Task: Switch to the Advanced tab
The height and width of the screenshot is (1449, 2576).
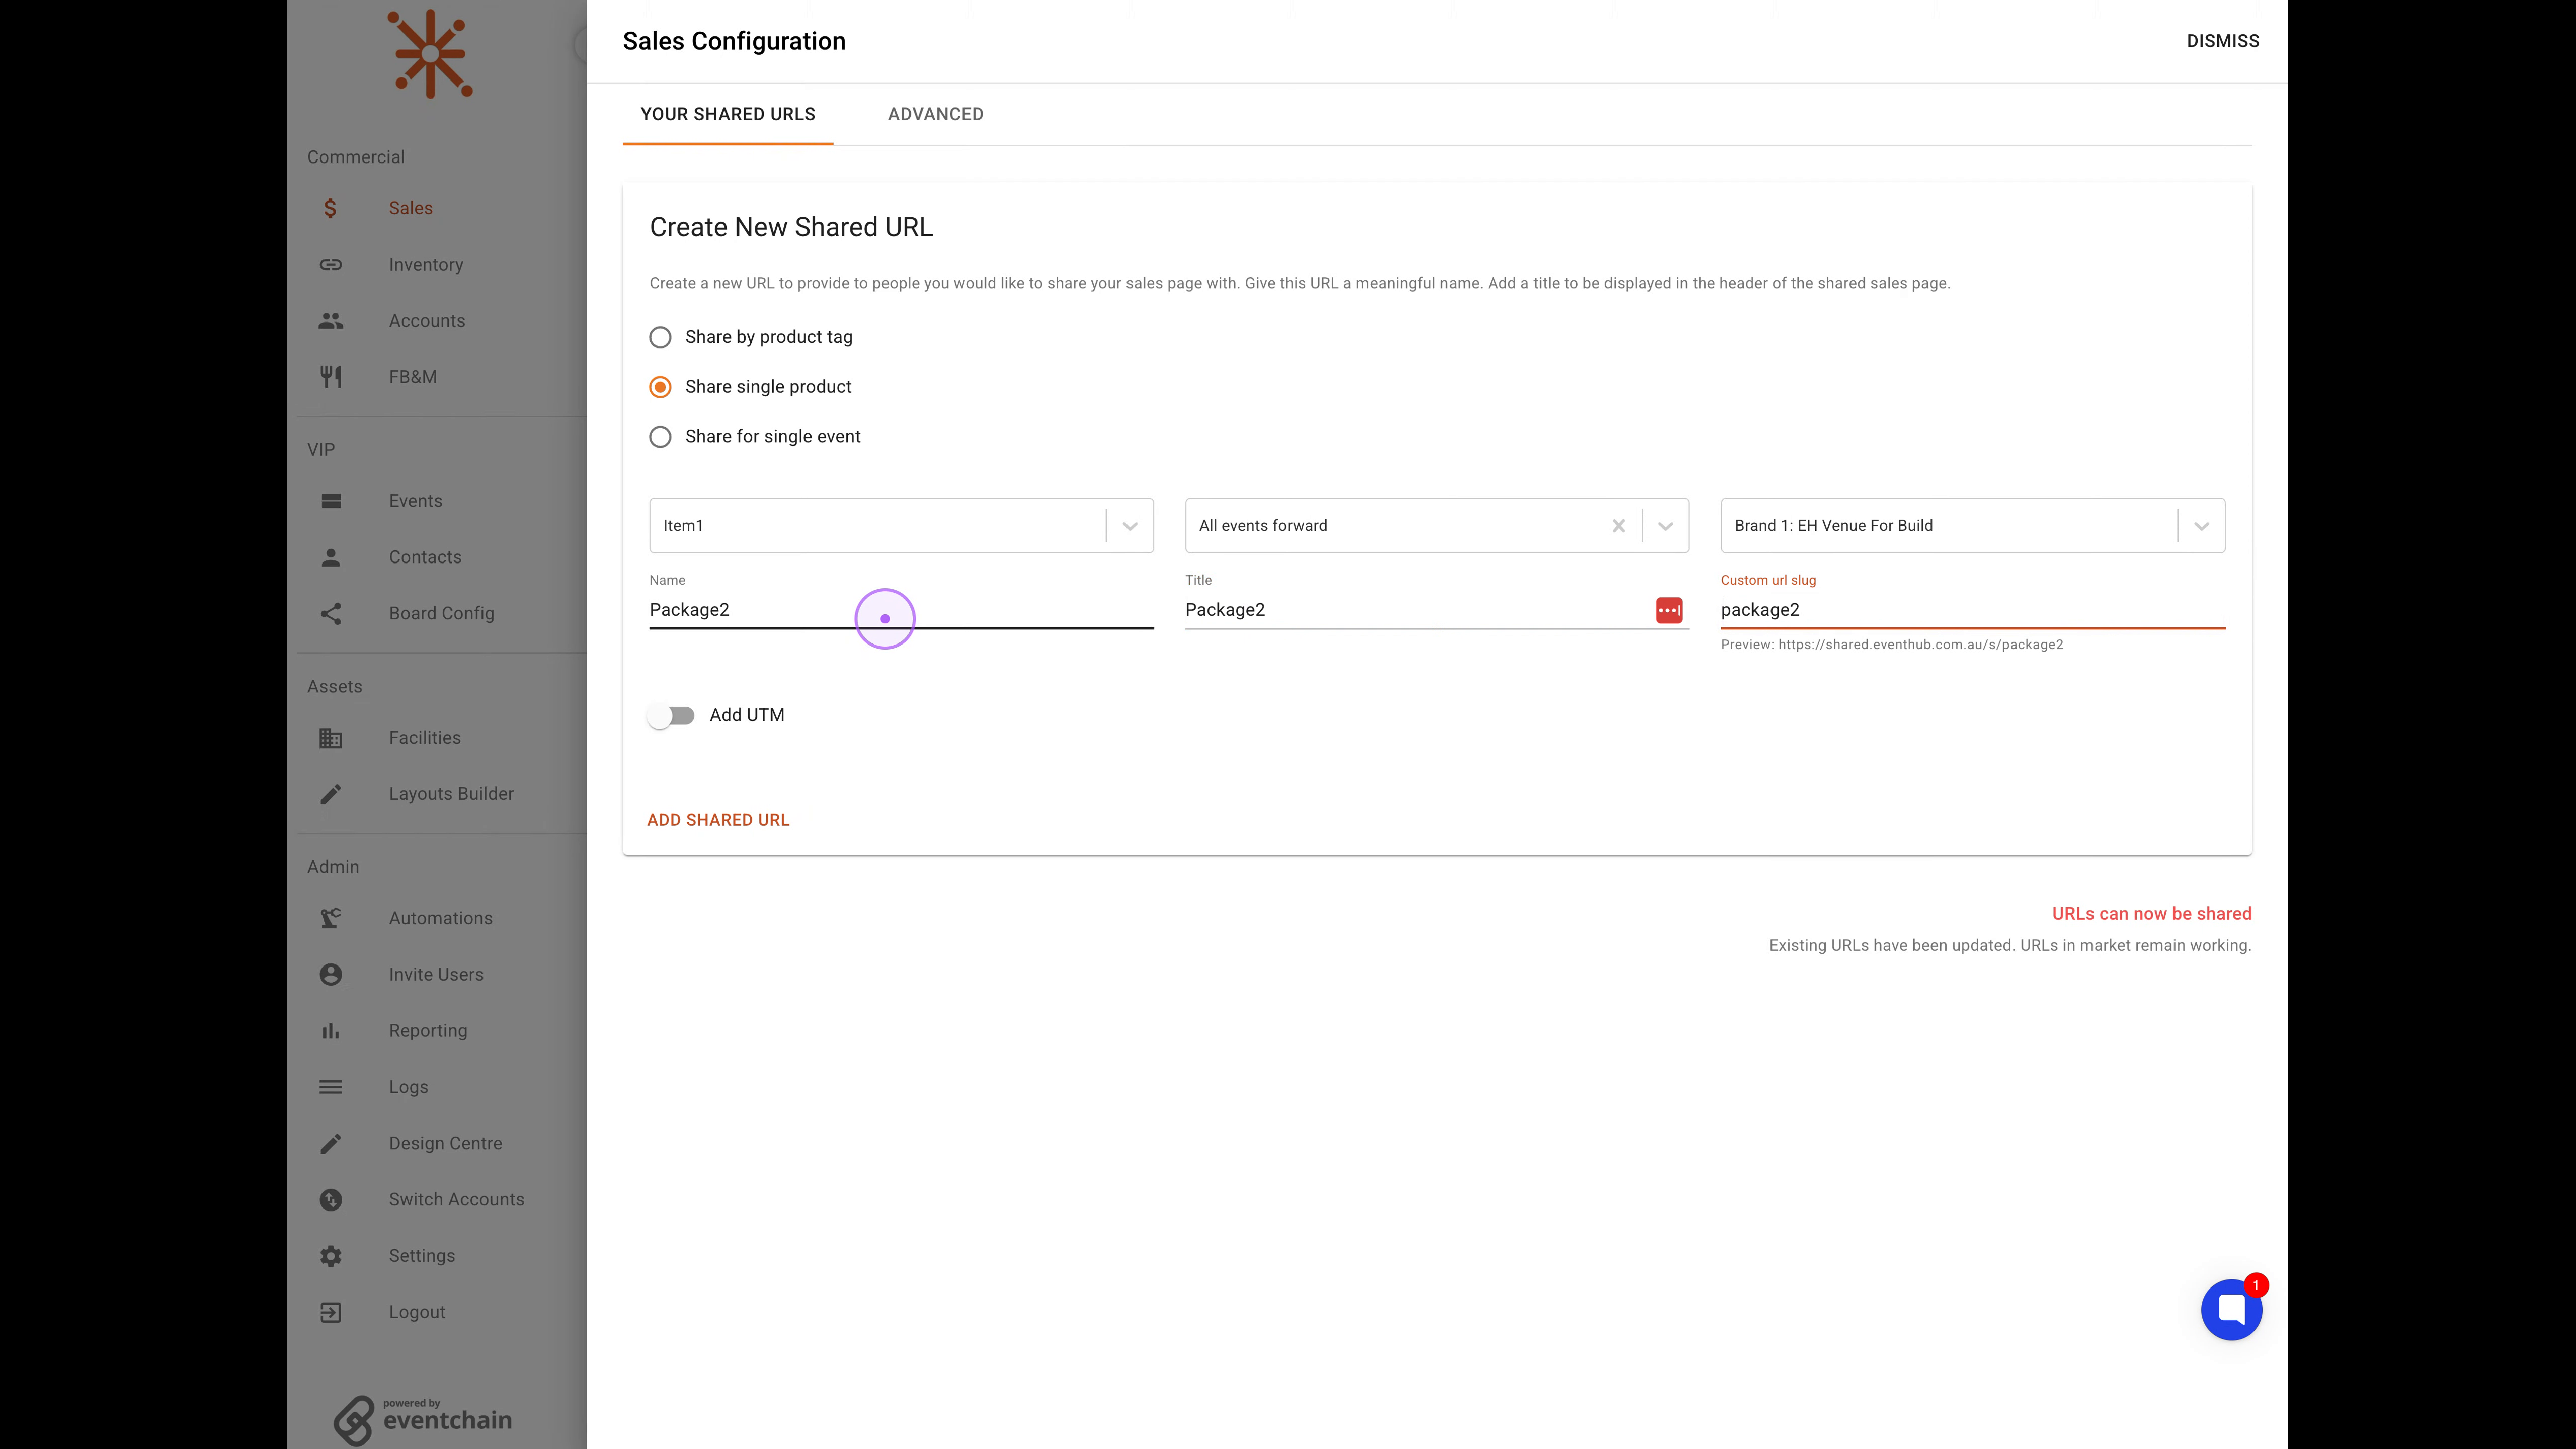Action: (x=935, y=114)
